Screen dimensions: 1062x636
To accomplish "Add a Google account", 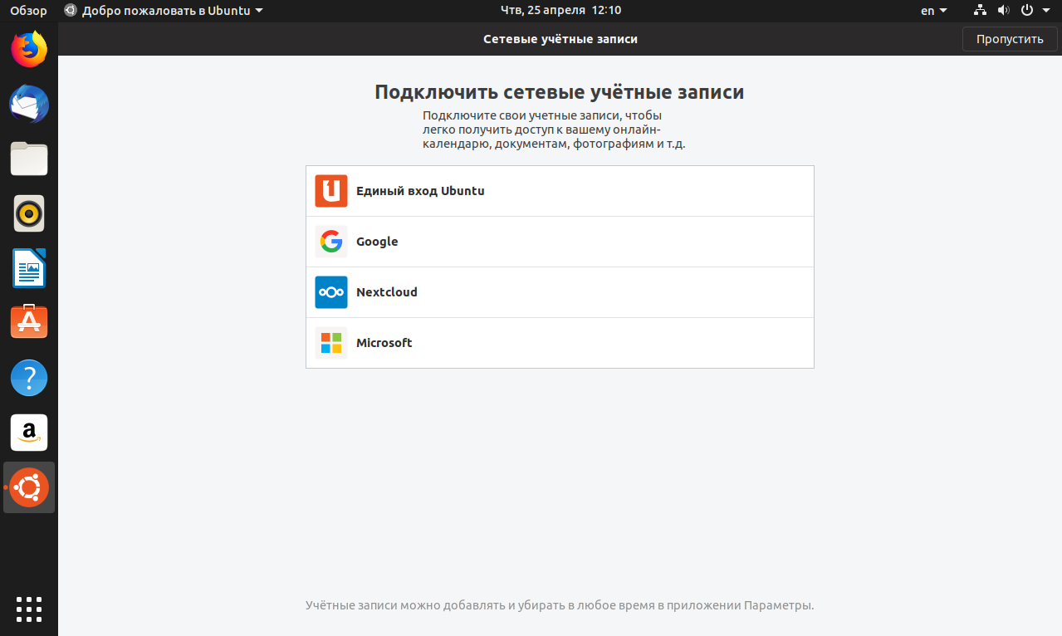I will click(x=560, y=242).
